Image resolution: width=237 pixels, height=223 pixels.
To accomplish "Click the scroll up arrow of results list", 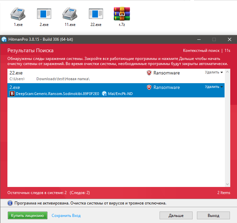I will (227, 72).
